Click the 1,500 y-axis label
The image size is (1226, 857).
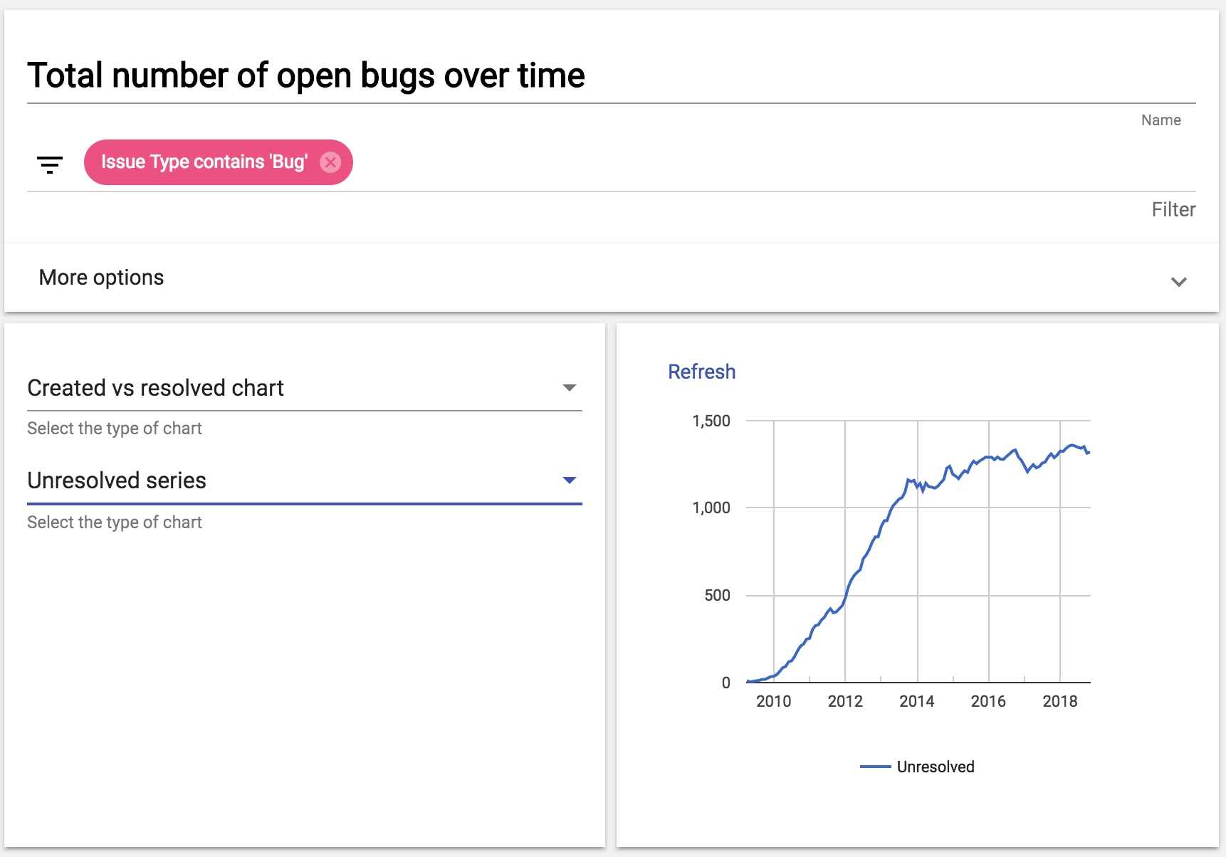point(711,421)
